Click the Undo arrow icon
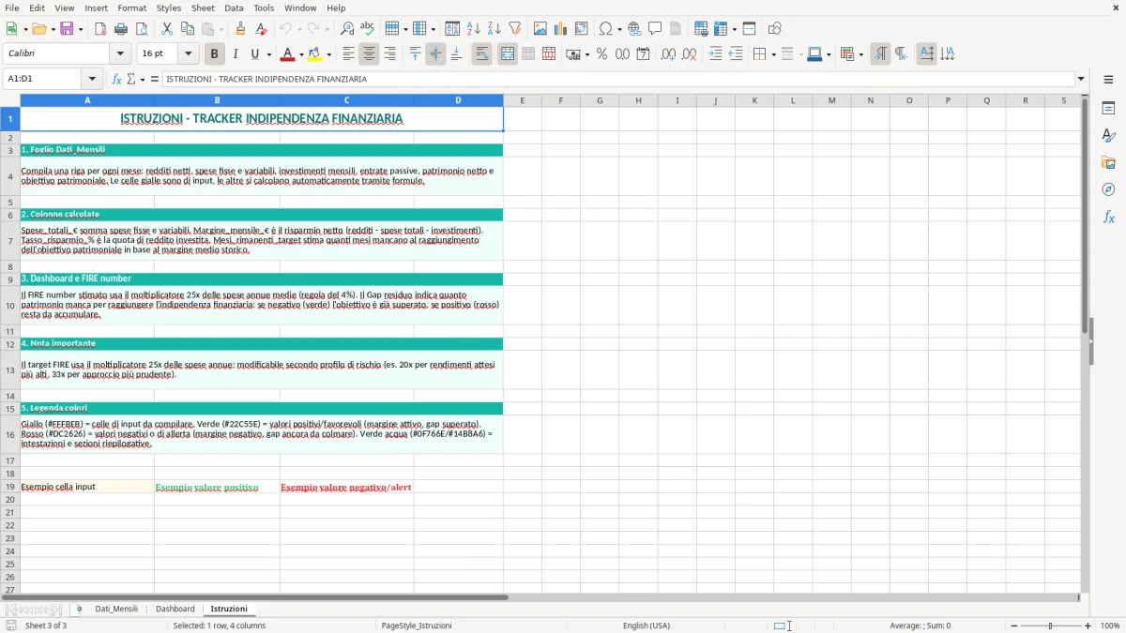Viewport: 1126px width, 633px height. tap(286, 29)
